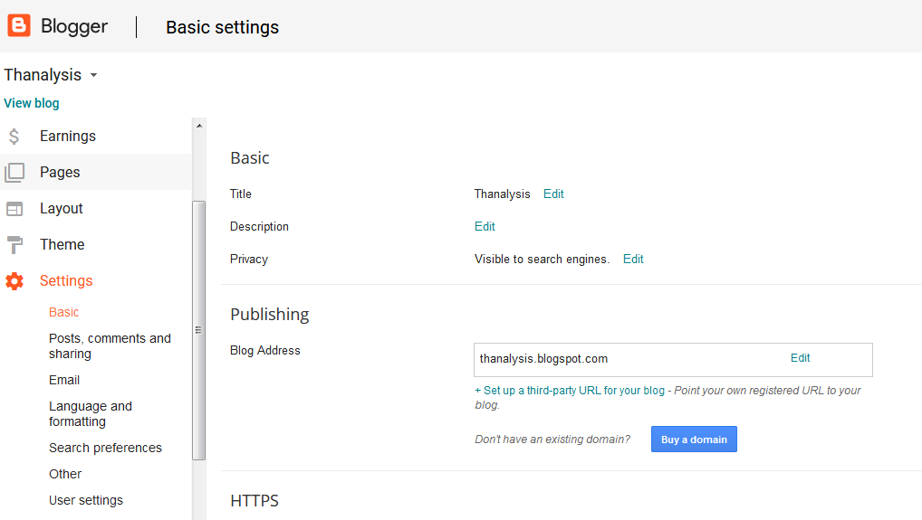Click the Description row label
The width and height of the screenshot is (922, 520).
(259, 227)
